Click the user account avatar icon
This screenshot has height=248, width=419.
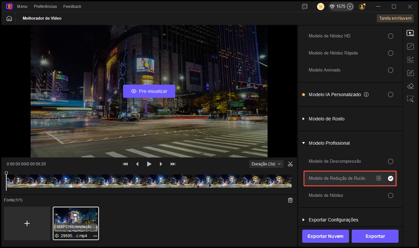(x=362, y=7)
